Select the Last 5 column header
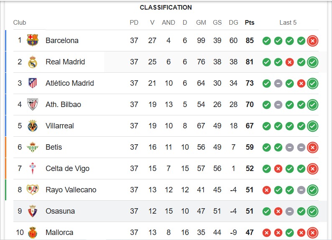This screenshot has height=240, width=332. click(x=288, y=23)
